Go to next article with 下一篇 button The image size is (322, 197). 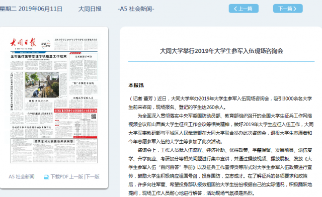[288, 9]
